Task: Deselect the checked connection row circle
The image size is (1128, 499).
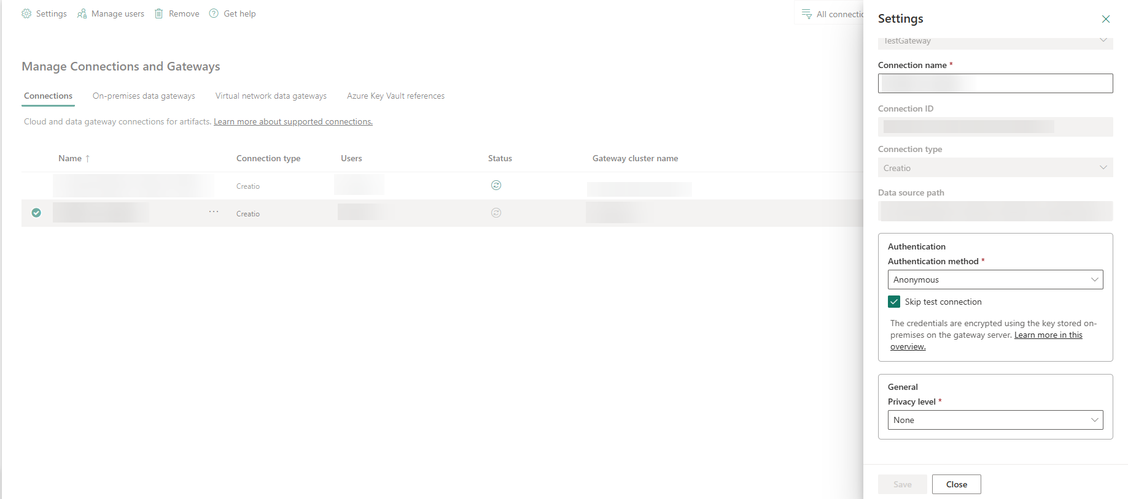Action: click(x=36, y=213)
